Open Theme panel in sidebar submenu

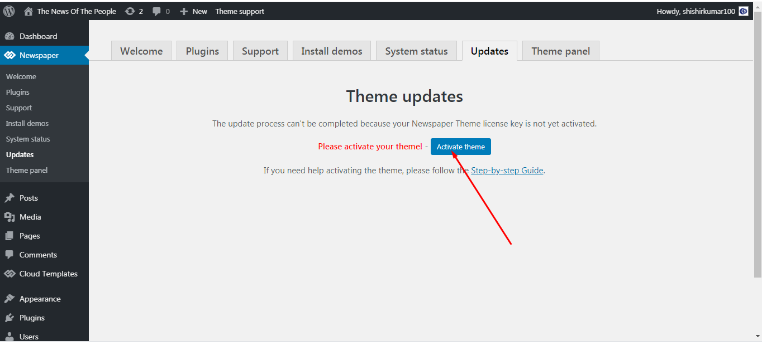tap(27, 170)
